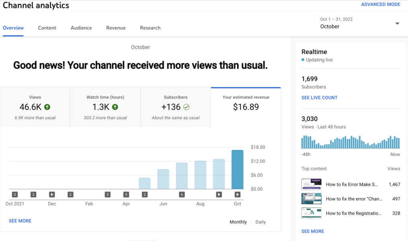This screenshot has width=408, height=241.
Task: Click the checkmark icon next to +136 subscribers
Action: pos(186,107)
